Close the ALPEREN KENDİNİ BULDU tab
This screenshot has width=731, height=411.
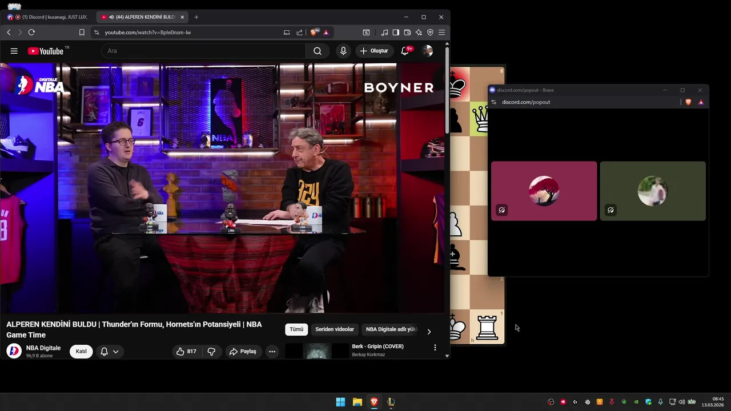182,17
